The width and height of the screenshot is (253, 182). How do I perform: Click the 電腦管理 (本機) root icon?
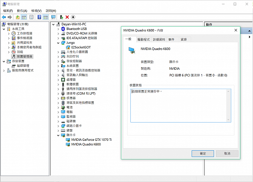tap(4, 24)
